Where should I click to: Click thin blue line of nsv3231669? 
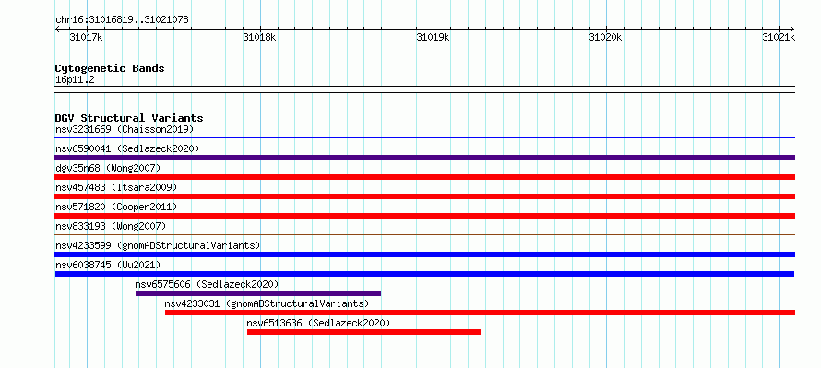coord(425,138)
